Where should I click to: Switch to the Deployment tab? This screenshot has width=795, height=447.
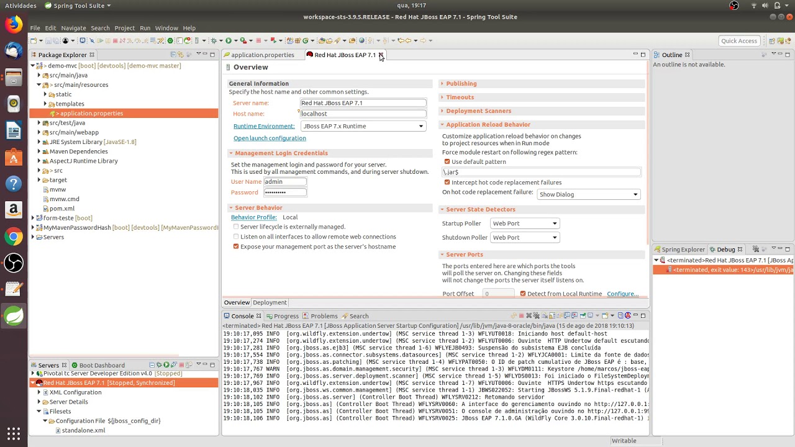pos(270,303)
